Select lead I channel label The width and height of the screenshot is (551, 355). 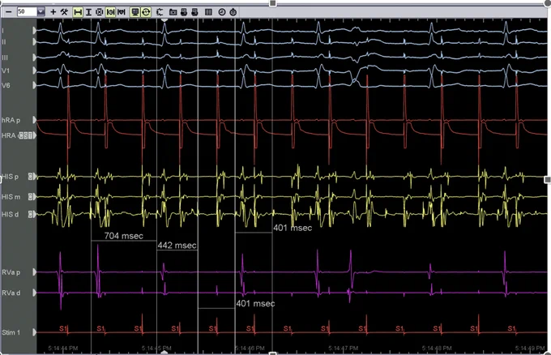pyautogui.click(x=2, y=31)
